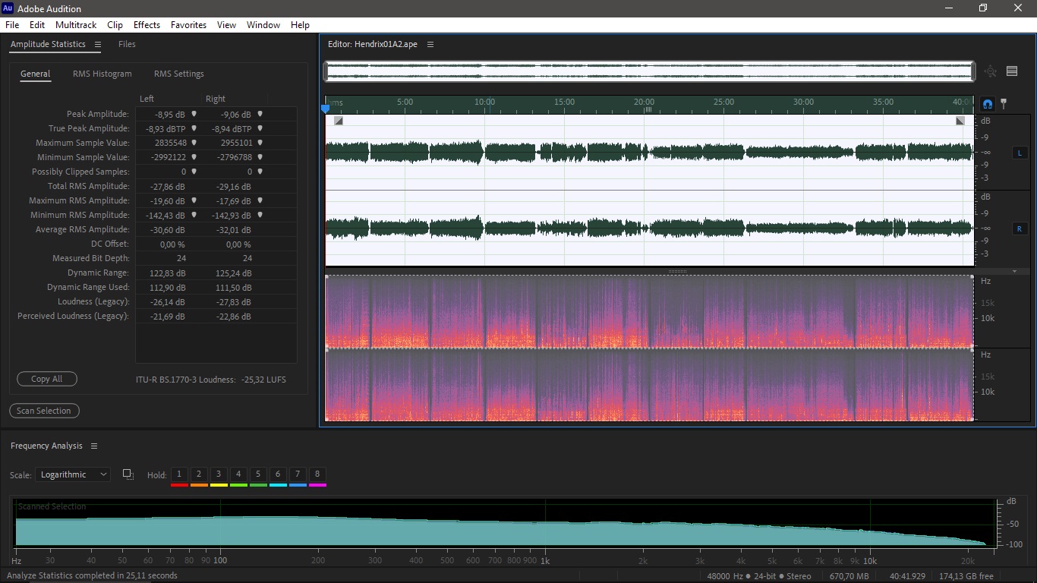Click the 20:00 mark on the timeline ruler

pyautogui.click(x=644, y=102)
